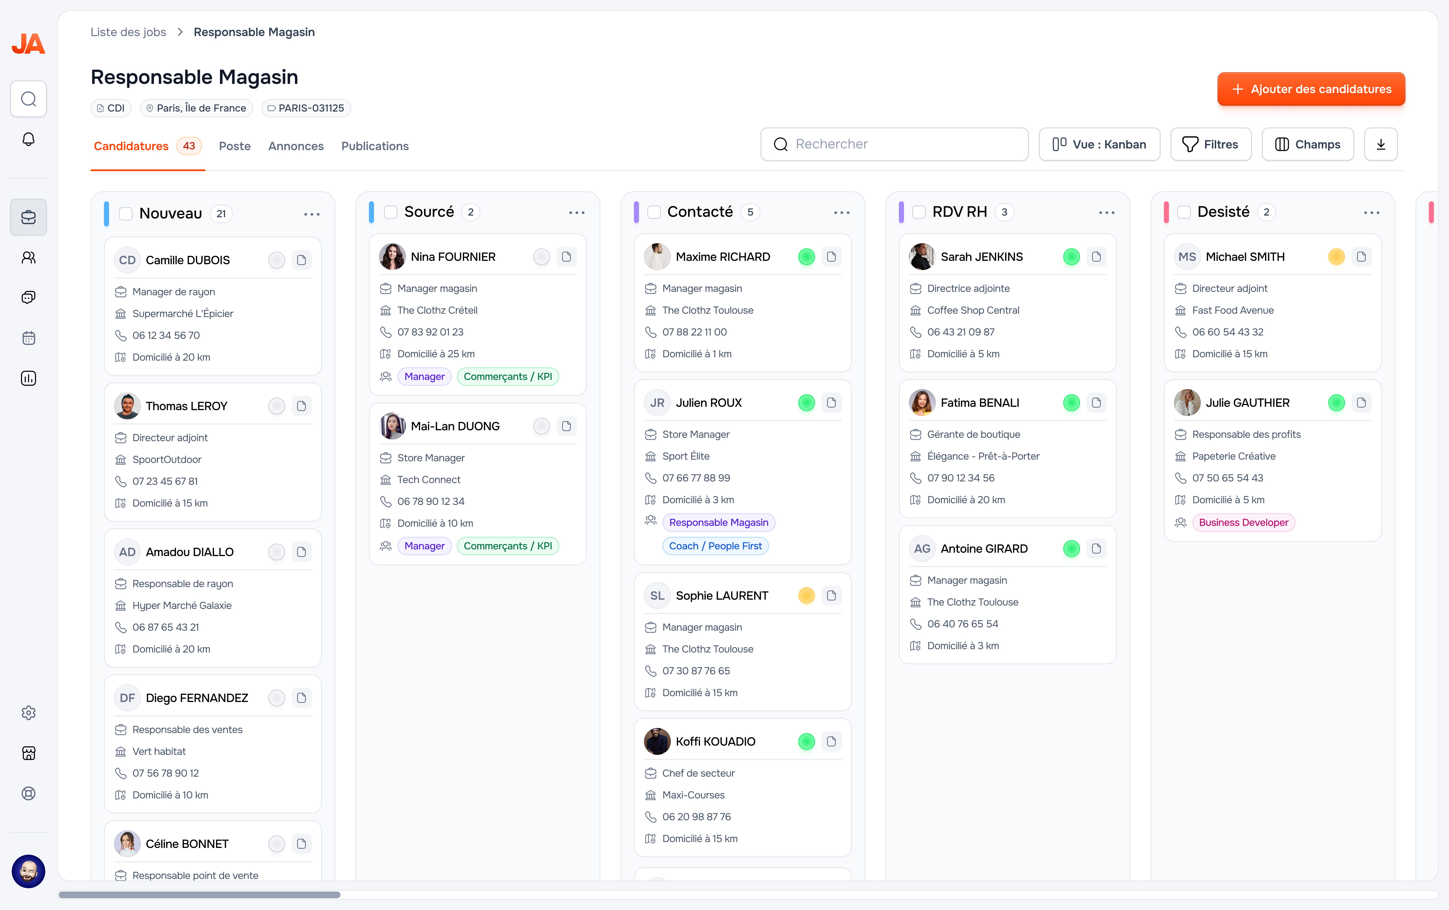Focus the Rechercher search field
The height and width of the screenshot is (910, 1449).
(x=894, y=145)
